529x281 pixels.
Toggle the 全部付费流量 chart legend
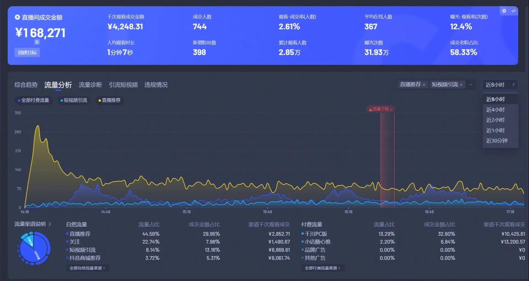(34, 100)
